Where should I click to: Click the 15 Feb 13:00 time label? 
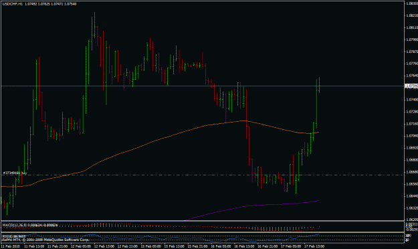(x=174, y=246)
